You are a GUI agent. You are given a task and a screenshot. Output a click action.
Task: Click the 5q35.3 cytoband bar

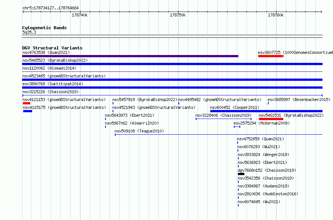tap(172, 36)
